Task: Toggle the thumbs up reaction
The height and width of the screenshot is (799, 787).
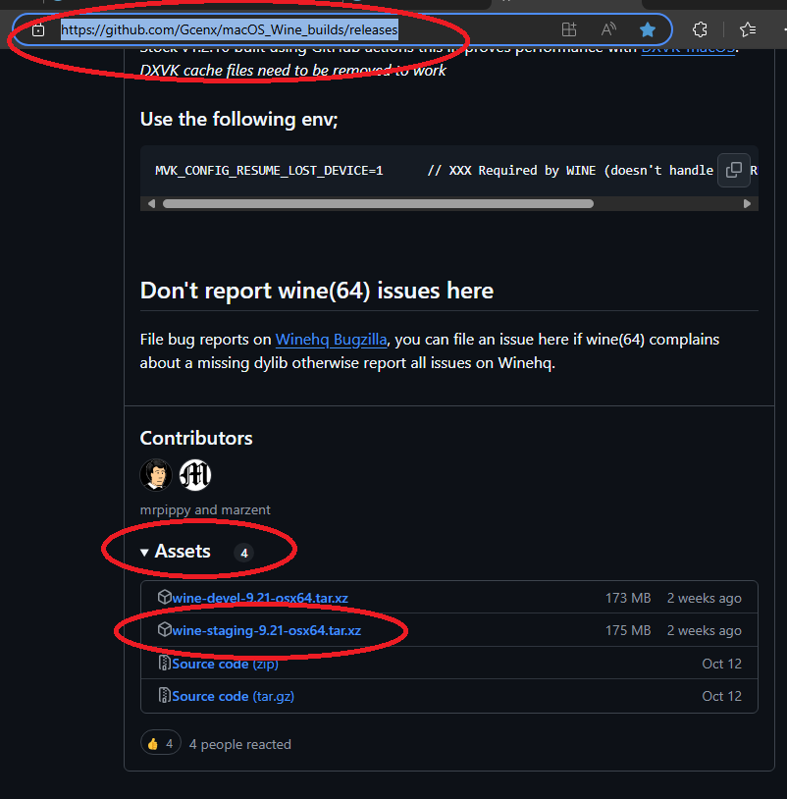Action: (161, 744)
